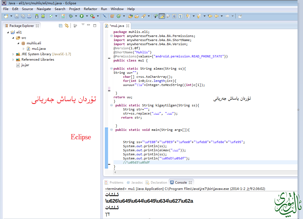Open the External Tools dropdown arrow
The height and width of the screenshot is (219, 303).
pyautogui.click(x=98, y=16)
